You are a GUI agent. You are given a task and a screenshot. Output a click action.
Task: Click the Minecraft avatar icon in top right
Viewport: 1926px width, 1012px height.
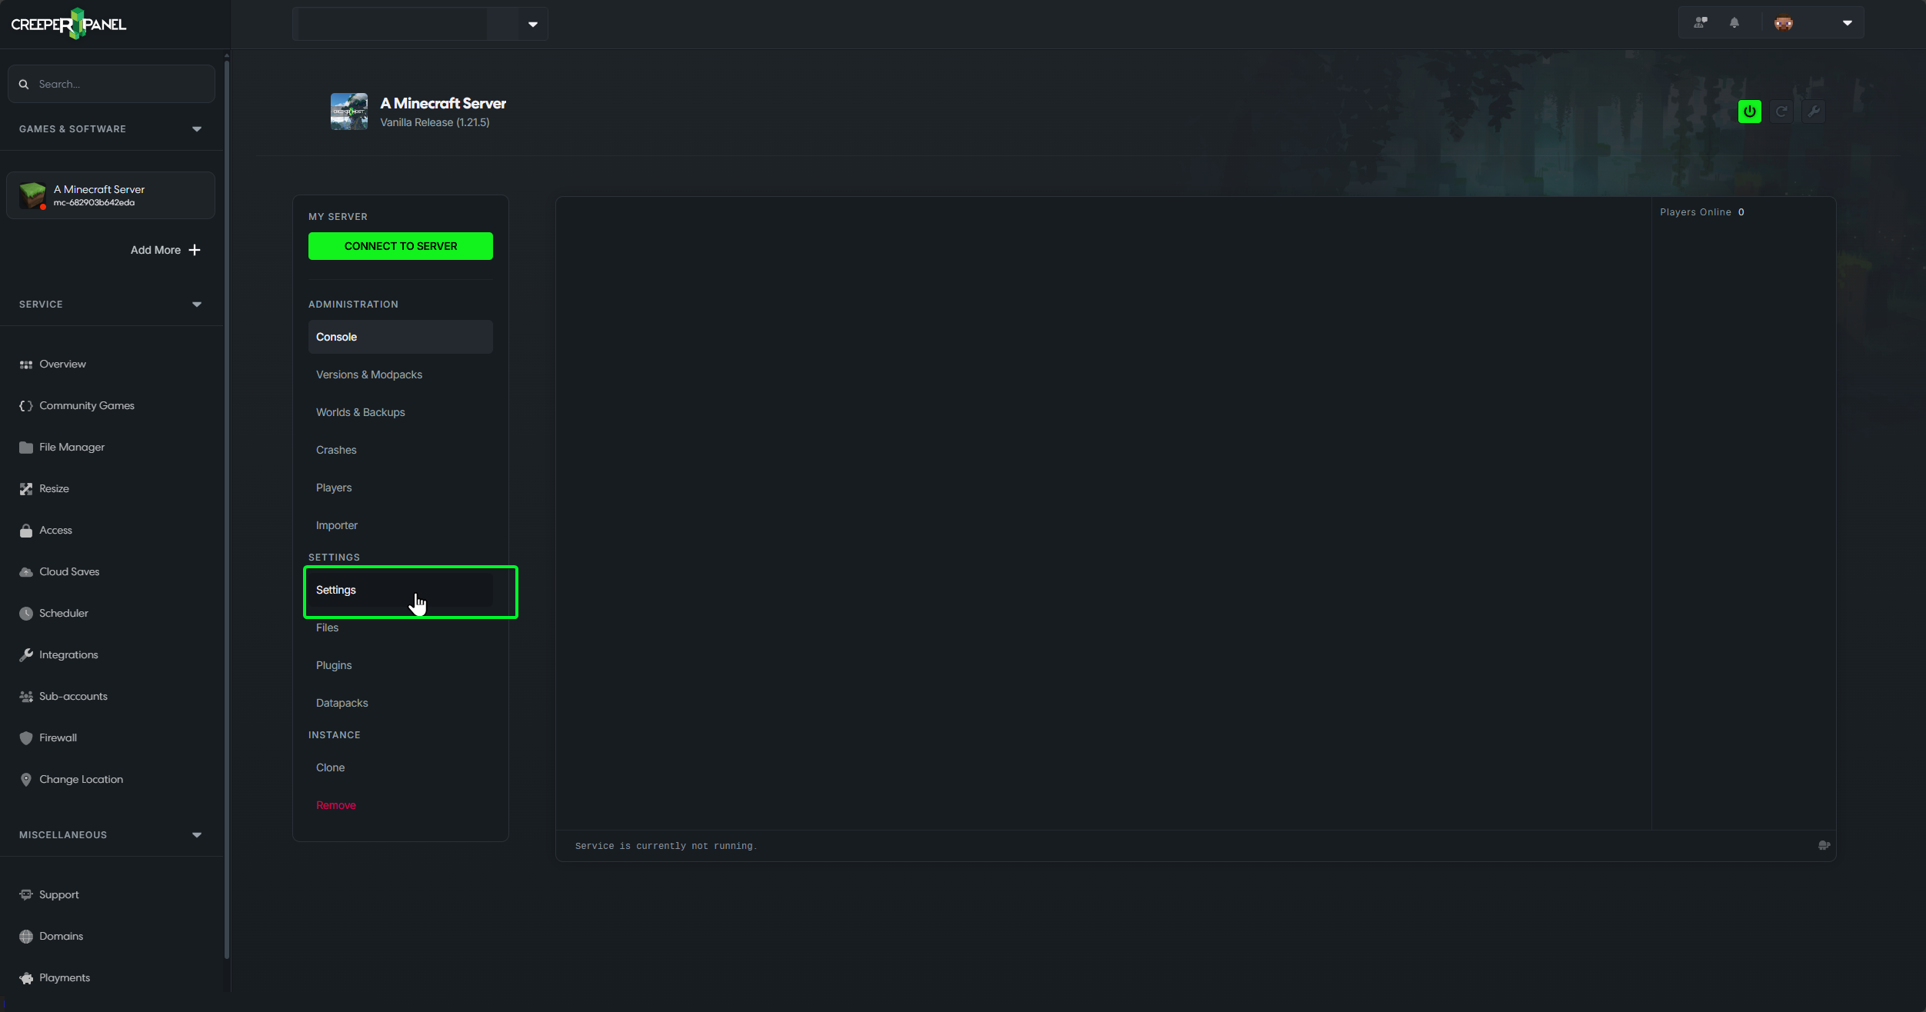pyautogui.click(x=1782, y=23)
